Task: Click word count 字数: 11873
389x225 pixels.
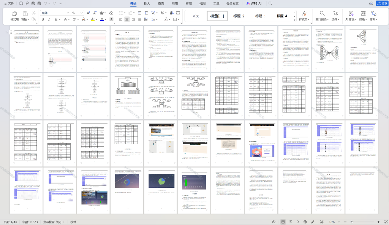Action: [x=30, y=222]
